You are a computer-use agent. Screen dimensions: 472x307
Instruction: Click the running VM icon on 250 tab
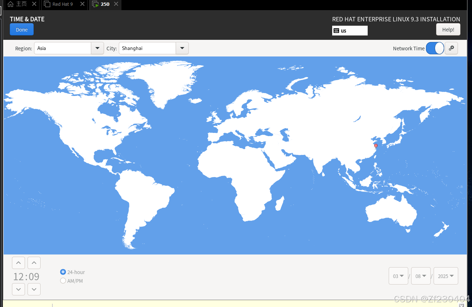(95, 4)
